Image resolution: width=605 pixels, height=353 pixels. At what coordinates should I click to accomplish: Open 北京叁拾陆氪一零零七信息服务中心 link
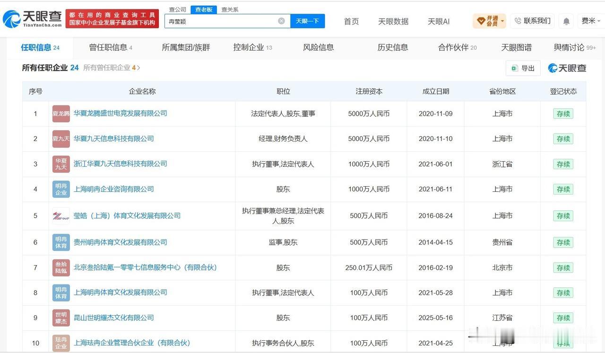(145, 267)
